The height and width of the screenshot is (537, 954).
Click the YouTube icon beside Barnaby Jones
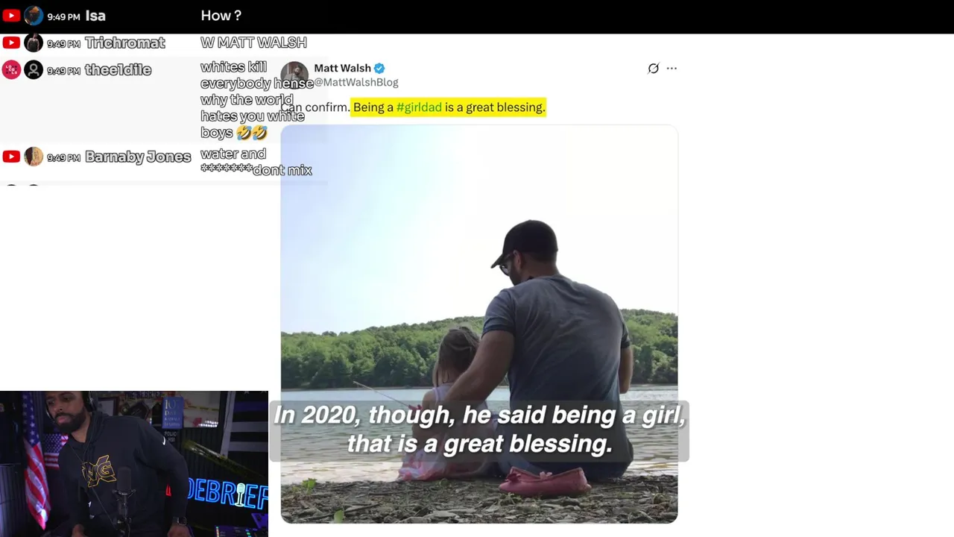tap(11, 157)
